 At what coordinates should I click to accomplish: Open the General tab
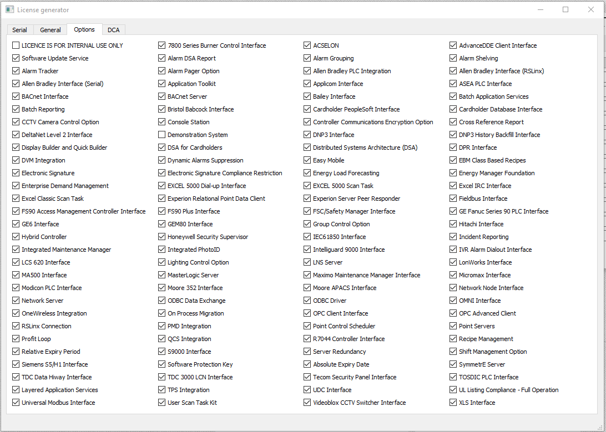click(x=50, y=30)
